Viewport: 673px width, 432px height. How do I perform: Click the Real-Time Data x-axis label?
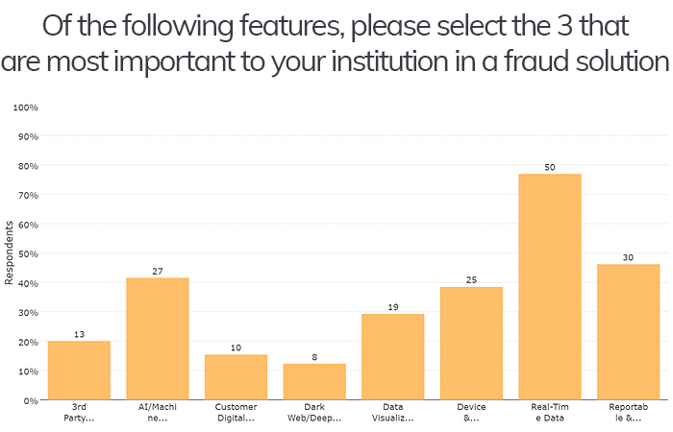(x=550, y=412)
